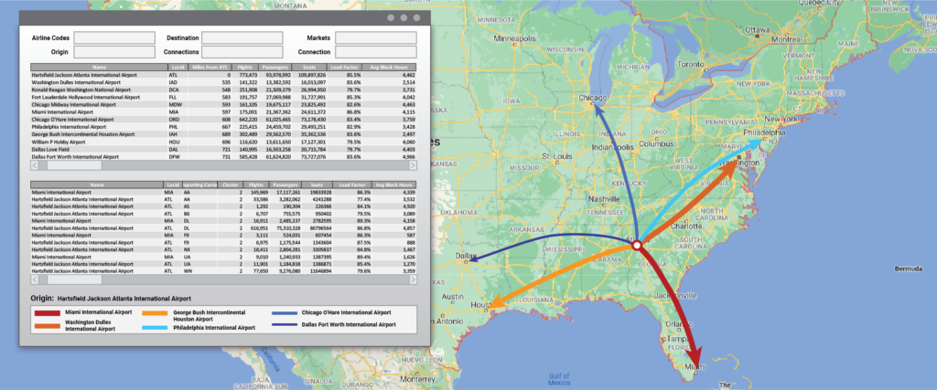Click the Chicago city label on map

click(593, 98)
